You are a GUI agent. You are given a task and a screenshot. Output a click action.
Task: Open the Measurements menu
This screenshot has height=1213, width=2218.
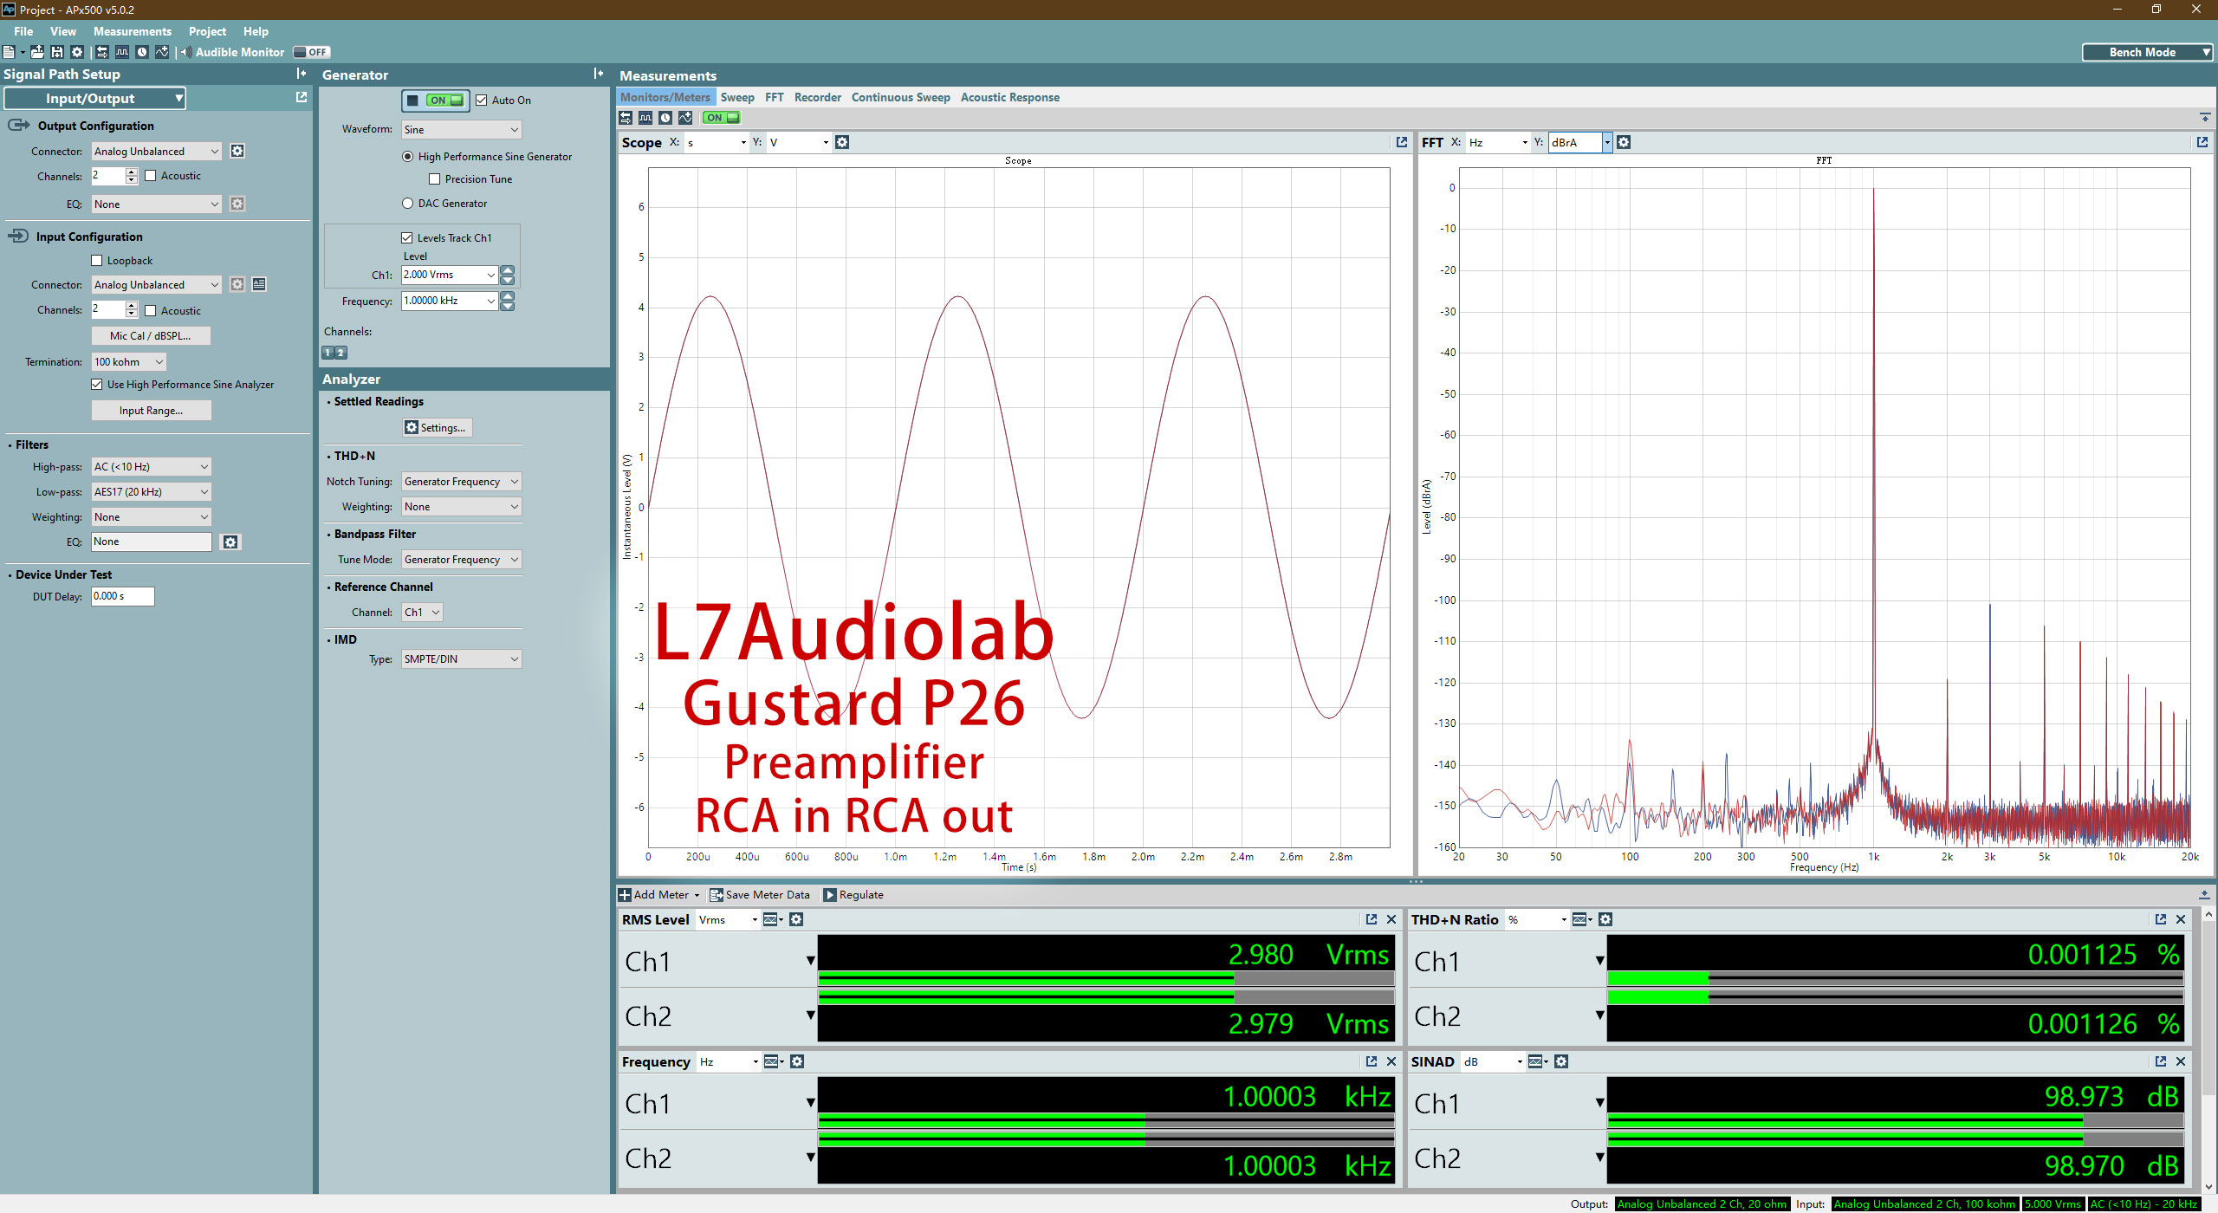pyautogui.click(x=133, y=31)
